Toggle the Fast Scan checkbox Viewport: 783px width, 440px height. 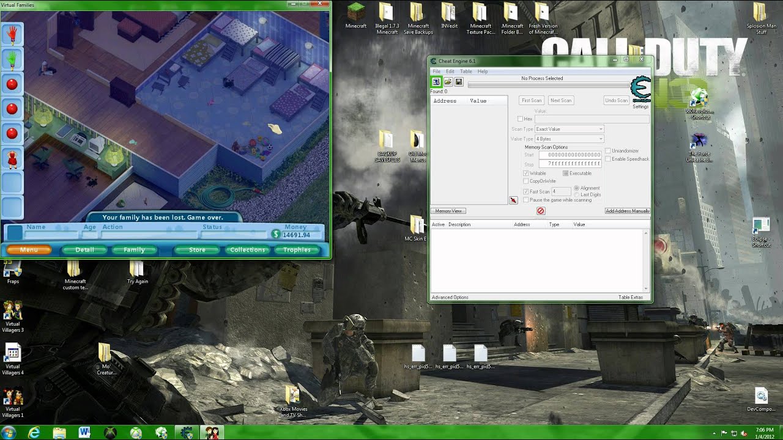pos(526,192)
